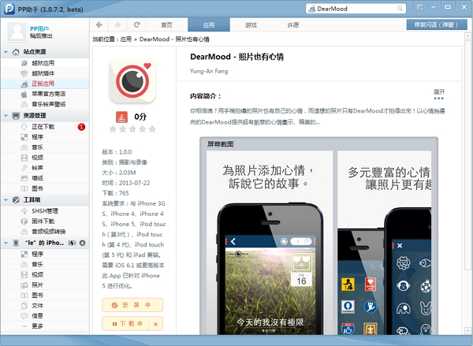Click the red 正 genuine badge
Image resolution: width=473 pixels, height=346 pixels.
click(x=121, y=117)
